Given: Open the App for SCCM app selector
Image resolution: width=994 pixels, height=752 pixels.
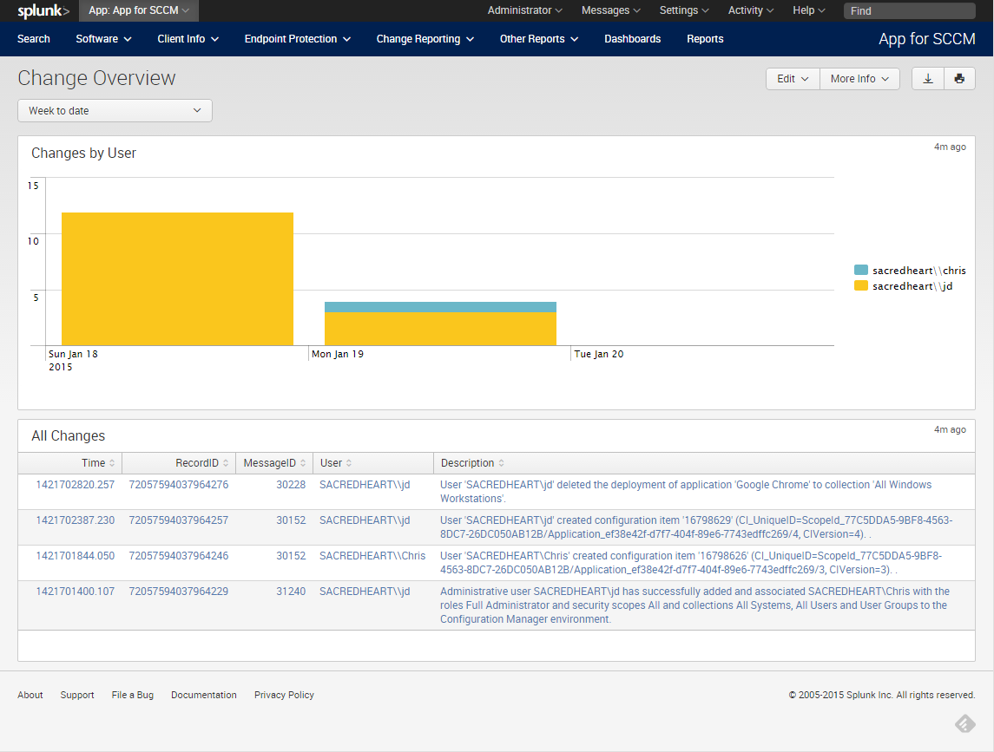Looking at the screenshot, I should tap(139, 10).
